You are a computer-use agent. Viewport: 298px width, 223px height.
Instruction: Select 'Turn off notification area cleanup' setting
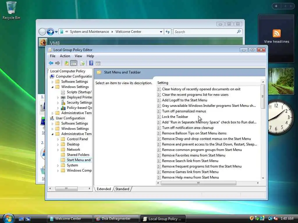[x=188, y=128]
